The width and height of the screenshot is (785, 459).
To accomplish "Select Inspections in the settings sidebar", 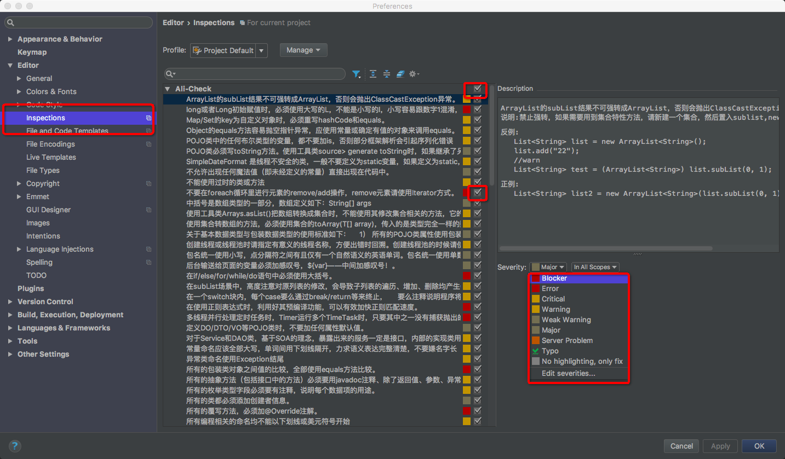I will pos(45,118).
